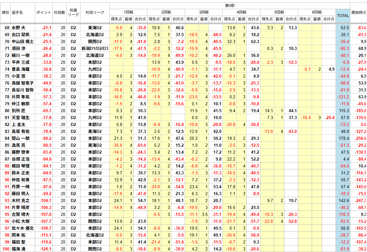Select player name 梶田 琴理

pos(21,166)
